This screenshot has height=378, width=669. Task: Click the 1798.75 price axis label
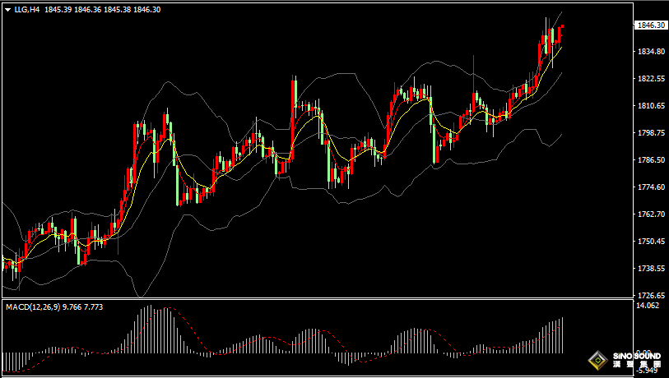tap(650, 133)
